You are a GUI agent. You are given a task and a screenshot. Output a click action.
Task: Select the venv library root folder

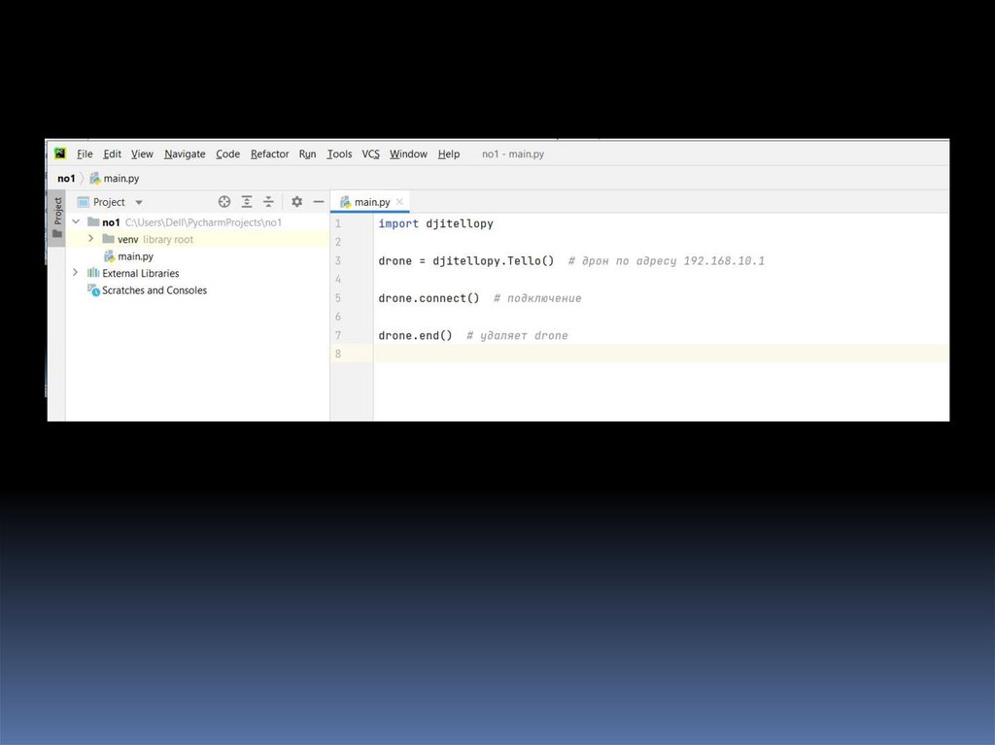point(155,239)
